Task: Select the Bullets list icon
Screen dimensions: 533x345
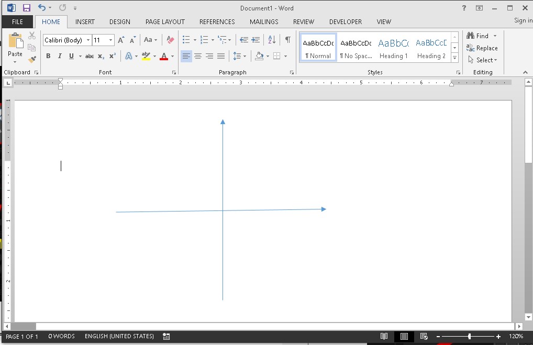Action: point(186,40)
